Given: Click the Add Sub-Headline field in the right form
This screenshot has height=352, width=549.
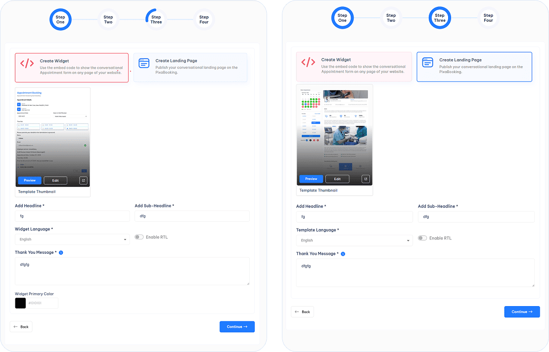Looking at the screenshot, I should click(476, 217).
